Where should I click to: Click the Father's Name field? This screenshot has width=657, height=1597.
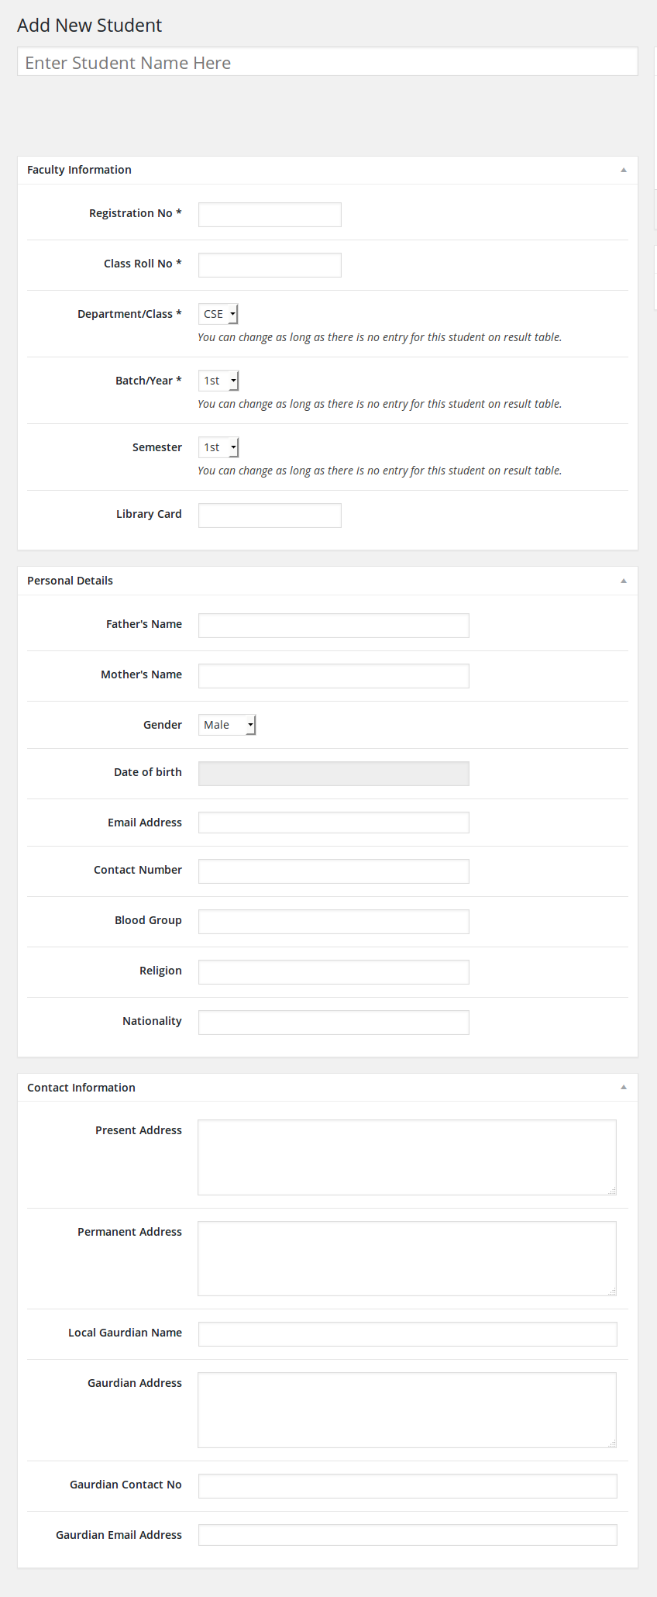[x=333, y=626]
